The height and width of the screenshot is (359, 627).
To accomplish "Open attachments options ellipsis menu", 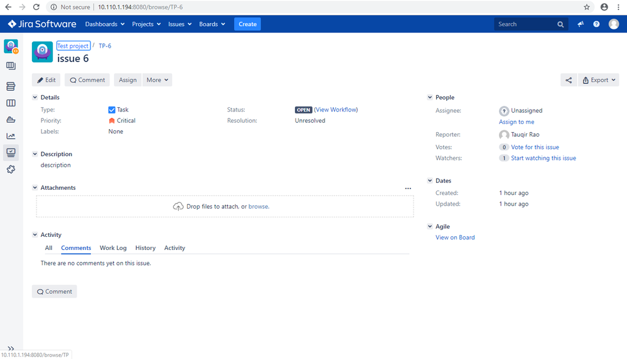I will [x=408, y=188].
